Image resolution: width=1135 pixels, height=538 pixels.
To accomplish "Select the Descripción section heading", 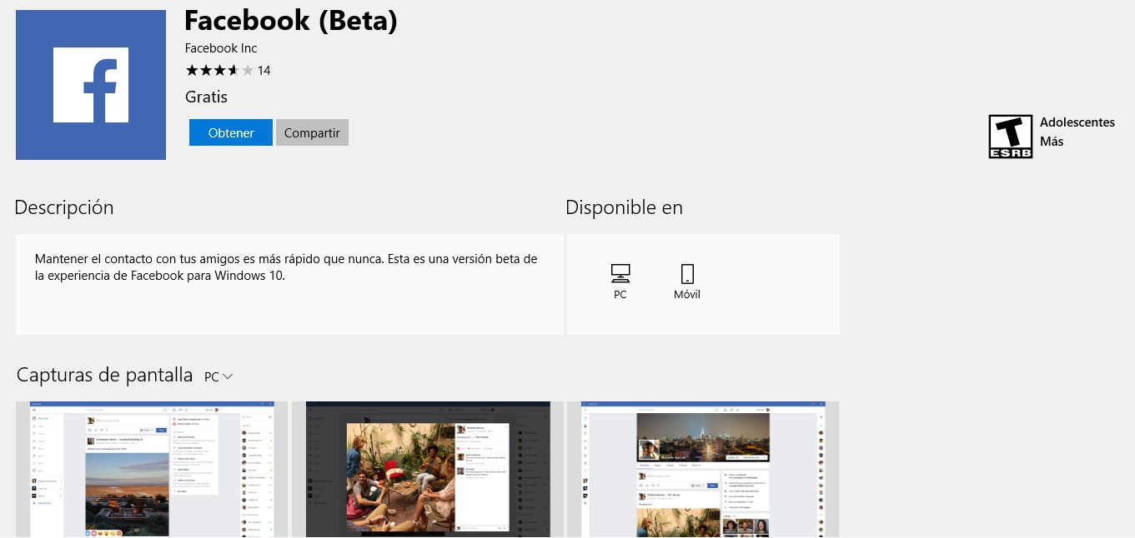I will coord(63,207).
